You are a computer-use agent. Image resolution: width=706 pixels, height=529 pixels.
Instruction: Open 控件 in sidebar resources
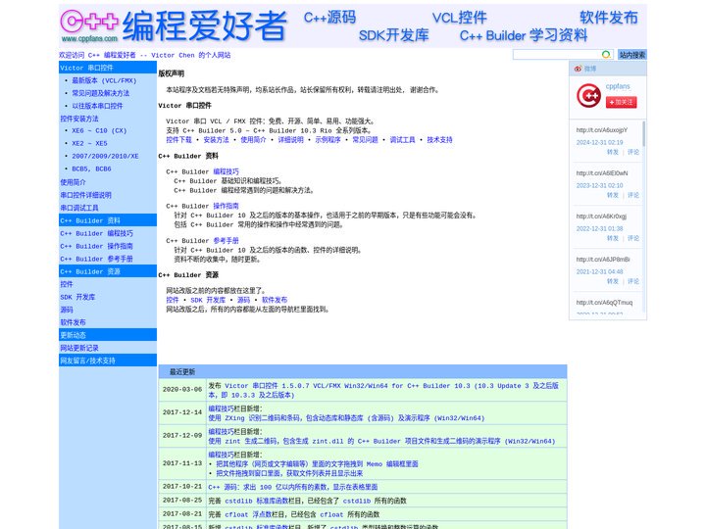click(67, 284)
